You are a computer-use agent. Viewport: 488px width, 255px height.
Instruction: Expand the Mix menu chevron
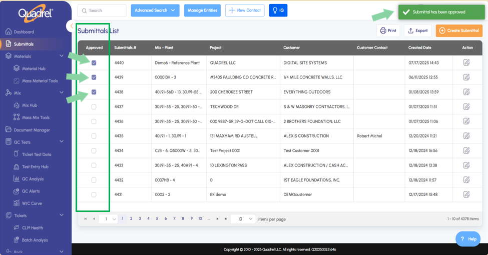pos(62,92)
